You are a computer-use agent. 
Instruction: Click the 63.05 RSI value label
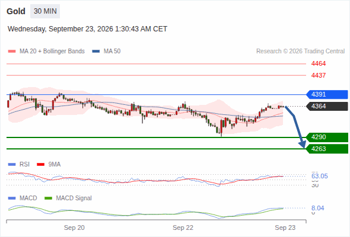click(320, 176)
